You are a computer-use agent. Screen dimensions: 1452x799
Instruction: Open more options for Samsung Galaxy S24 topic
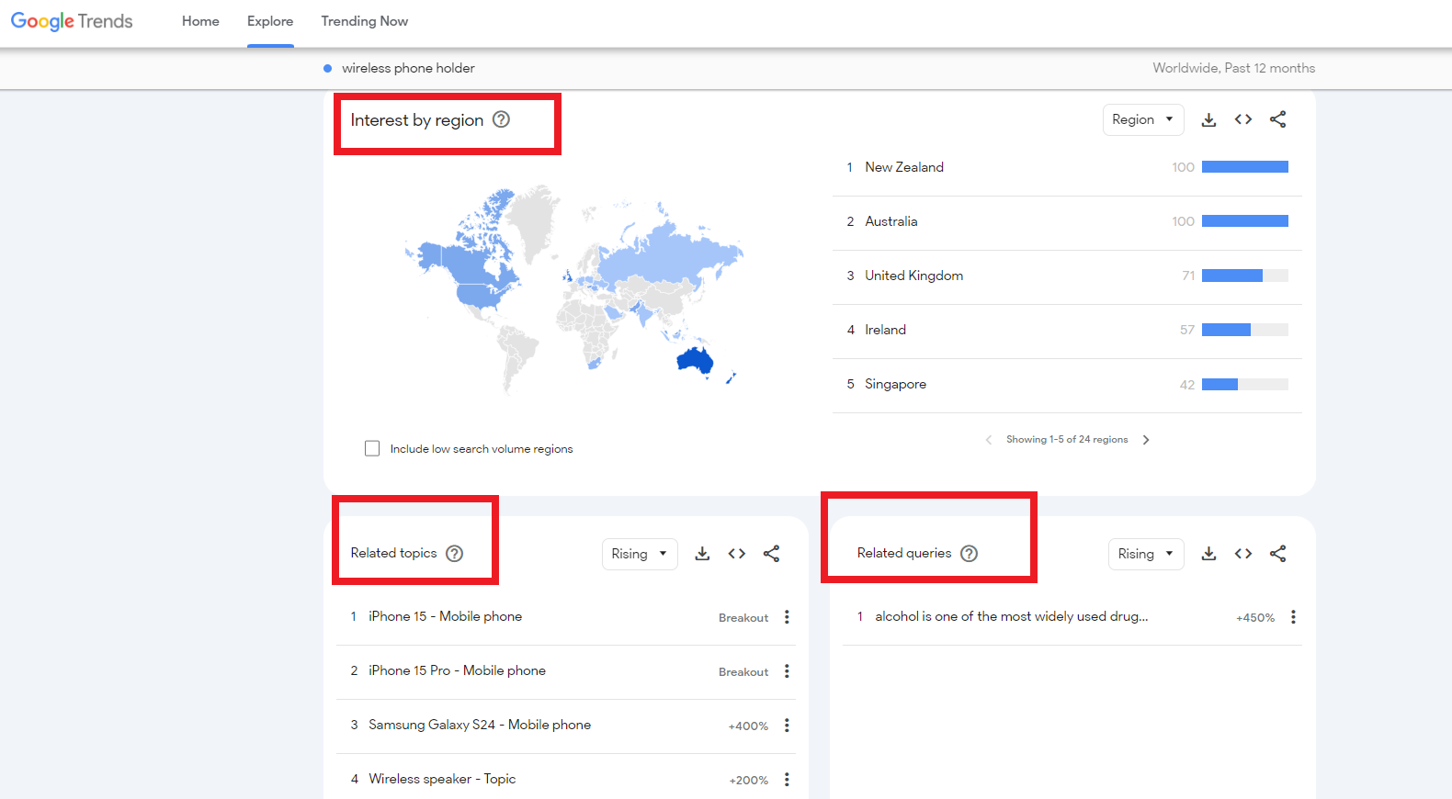click(787, 726)
